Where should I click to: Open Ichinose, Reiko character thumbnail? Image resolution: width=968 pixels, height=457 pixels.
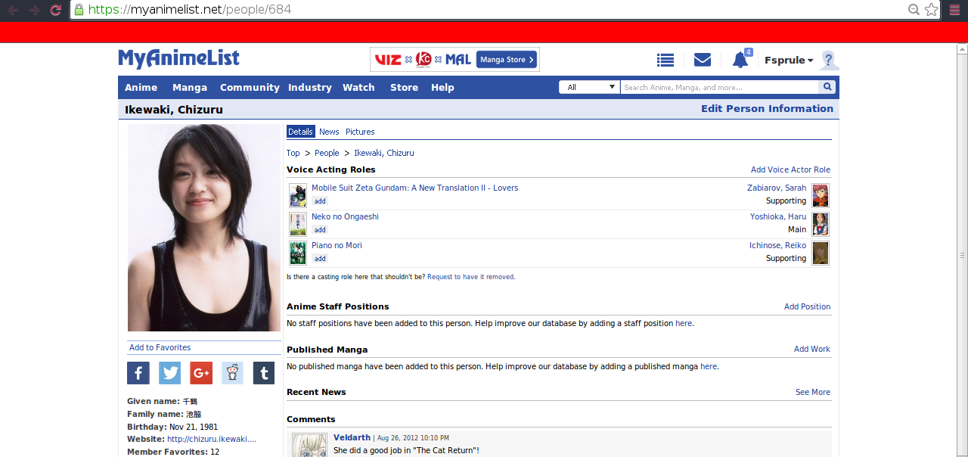(x=821, y=253)
